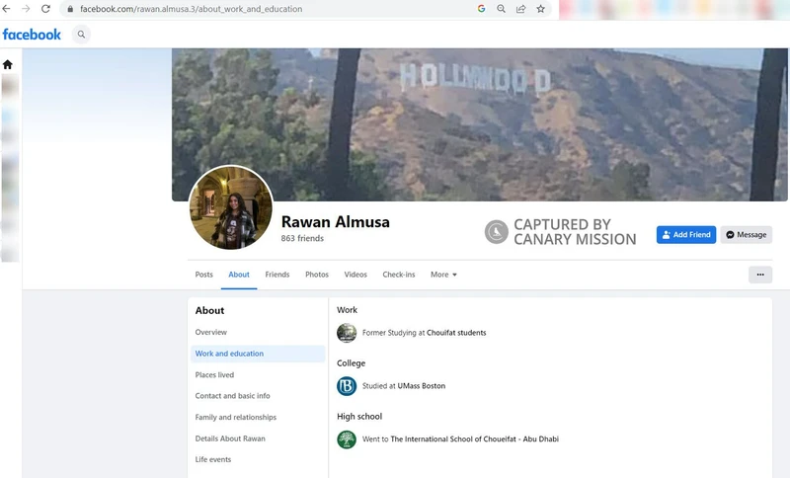
Task: Go forward with the browser forward arrow
Action: coord(26,9)
